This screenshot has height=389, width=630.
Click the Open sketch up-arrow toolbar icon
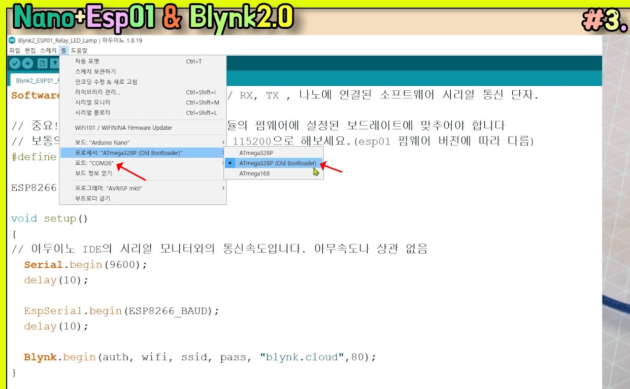tap(54, 63)
